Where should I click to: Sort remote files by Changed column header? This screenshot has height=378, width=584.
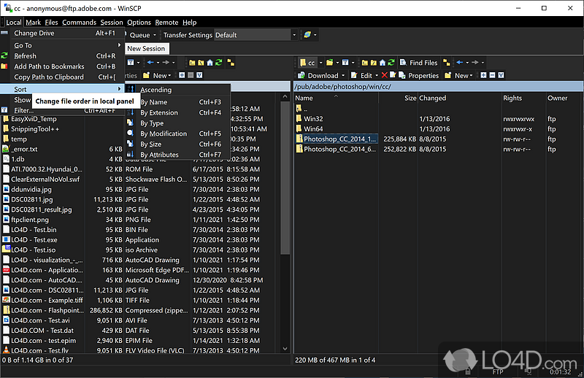click(433, 98)
